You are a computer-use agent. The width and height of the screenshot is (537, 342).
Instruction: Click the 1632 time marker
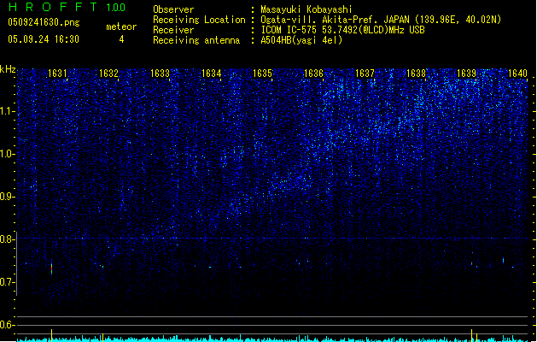click(108, 74)
